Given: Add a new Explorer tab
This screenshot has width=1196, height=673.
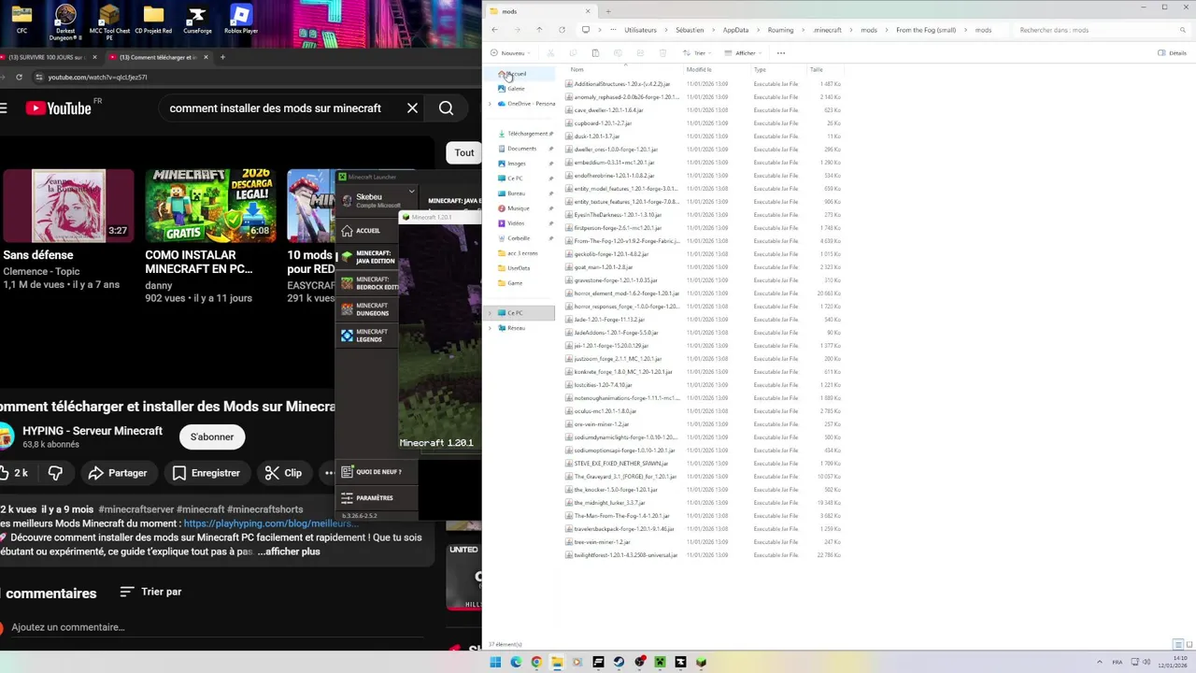Looking at the screenshot, I should [x=607, y=11].
